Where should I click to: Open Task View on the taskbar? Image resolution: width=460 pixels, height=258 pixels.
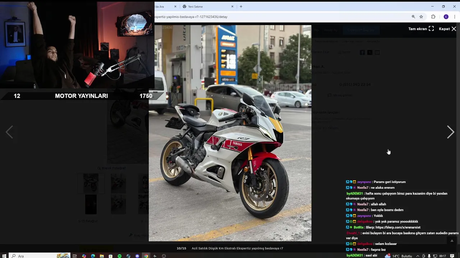pyautogui.click(x=75, y=256)
